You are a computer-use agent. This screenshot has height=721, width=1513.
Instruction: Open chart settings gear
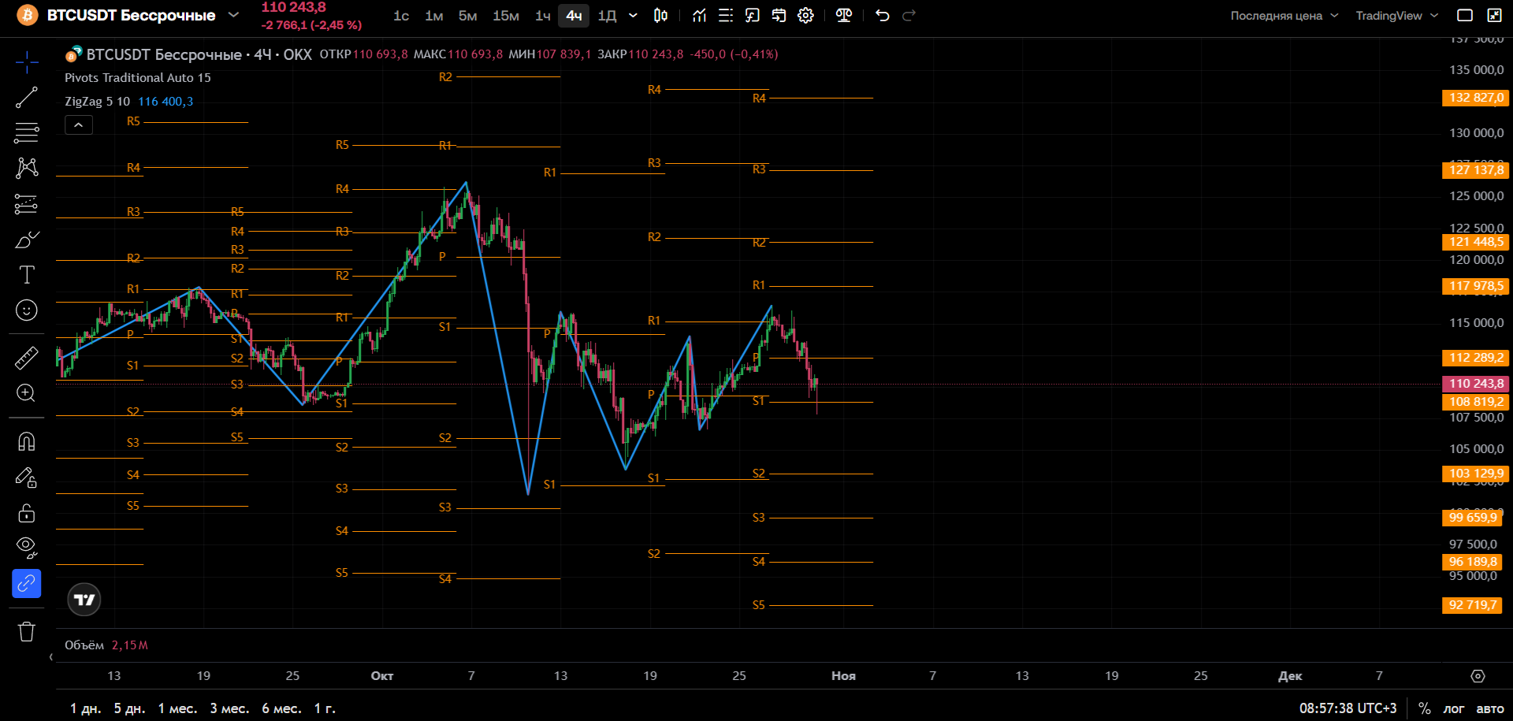tap(805, 16)
